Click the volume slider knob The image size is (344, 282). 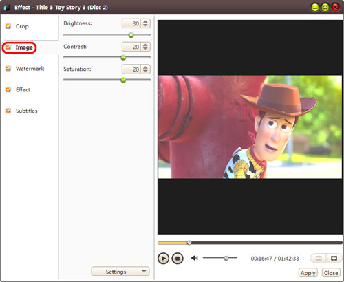tap(226, 258)
